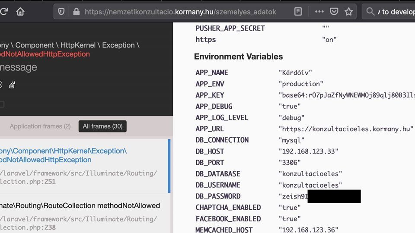The width and height of the screenshot is (415, 233).
Task: Focus the URL address field
Action: click(x=180, y=12)
